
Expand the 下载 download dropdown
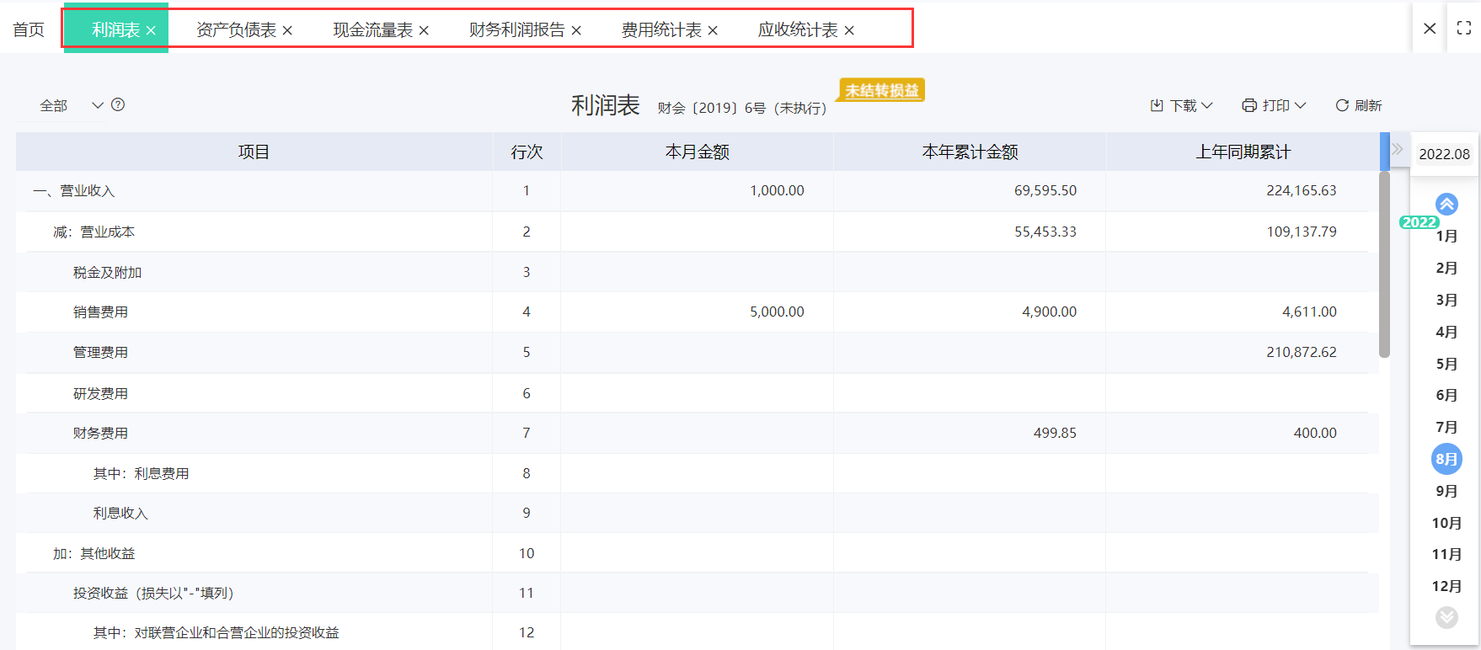coord(1181,106)
